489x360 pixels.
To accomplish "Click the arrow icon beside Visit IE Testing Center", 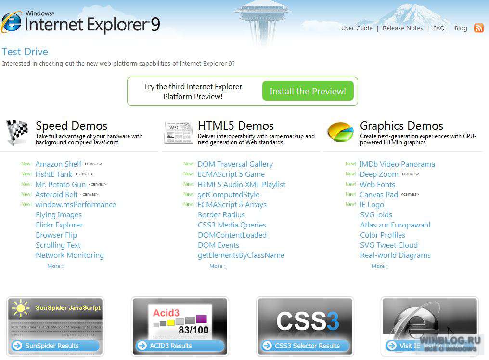I will coord(391,346).
